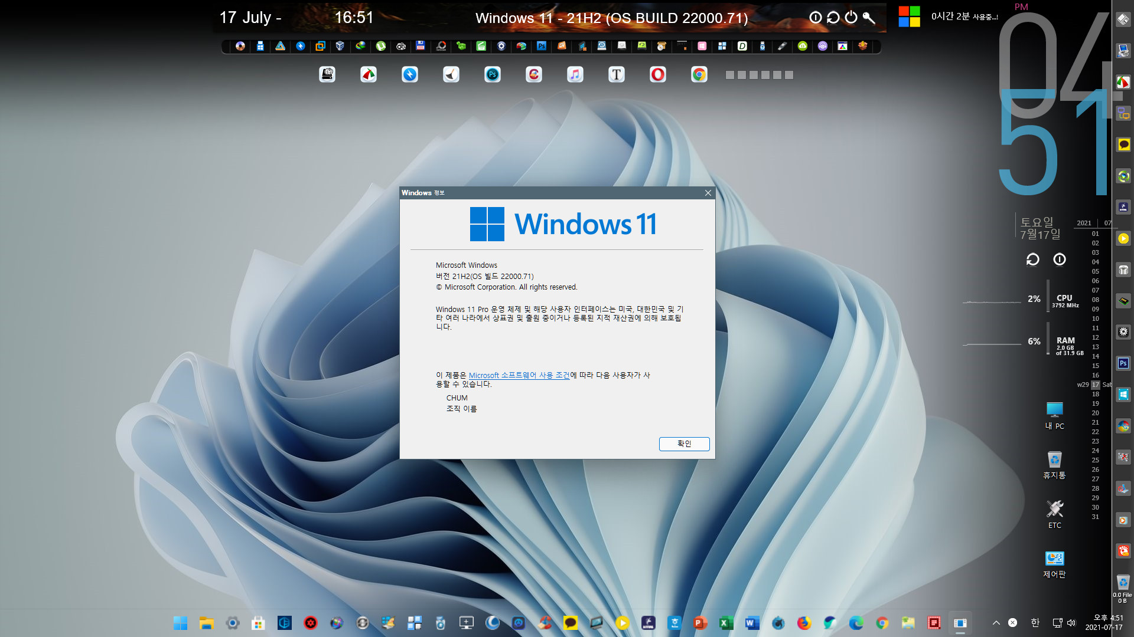Click the gear icon in right sidebar
The image size is (1134, 637).
1123,332
